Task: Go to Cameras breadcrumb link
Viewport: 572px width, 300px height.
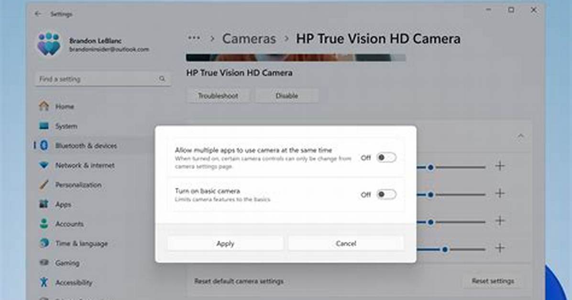Action: pos(249,39)
